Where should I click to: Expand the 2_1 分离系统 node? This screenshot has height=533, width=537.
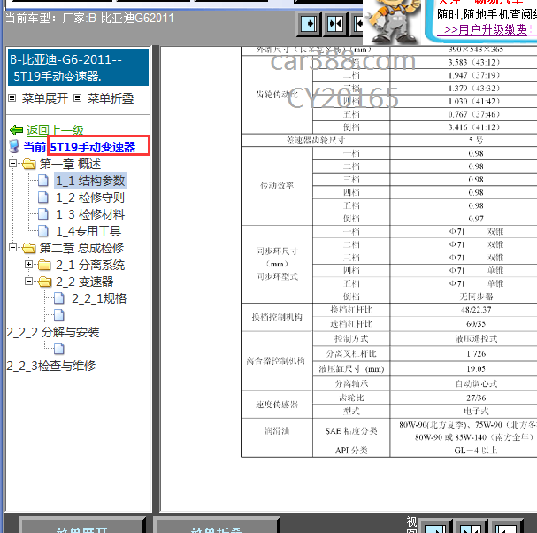pyautogui.click(x=29, y=264)
